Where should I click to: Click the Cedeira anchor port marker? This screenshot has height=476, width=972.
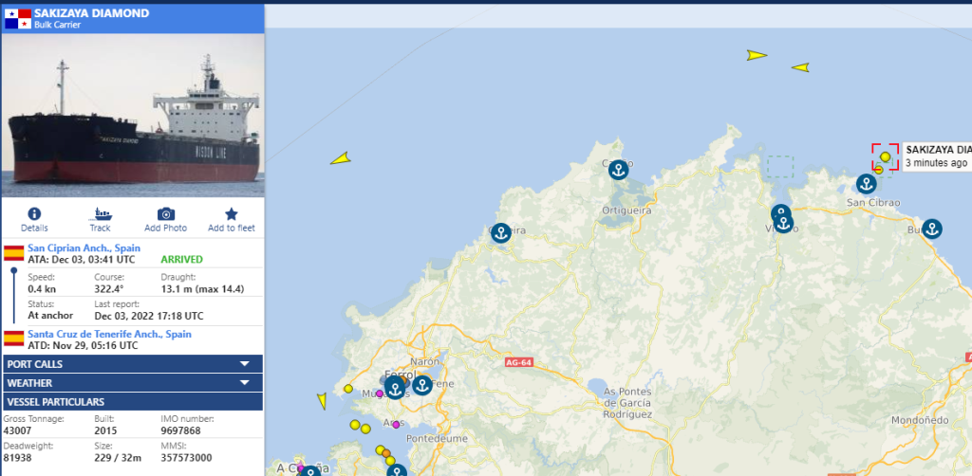500,232
